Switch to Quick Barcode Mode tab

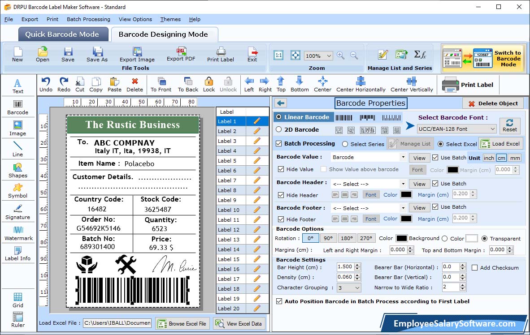(62, 34)
